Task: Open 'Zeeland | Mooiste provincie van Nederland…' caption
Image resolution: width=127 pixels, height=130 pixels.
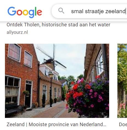Action: click(57, 125)
